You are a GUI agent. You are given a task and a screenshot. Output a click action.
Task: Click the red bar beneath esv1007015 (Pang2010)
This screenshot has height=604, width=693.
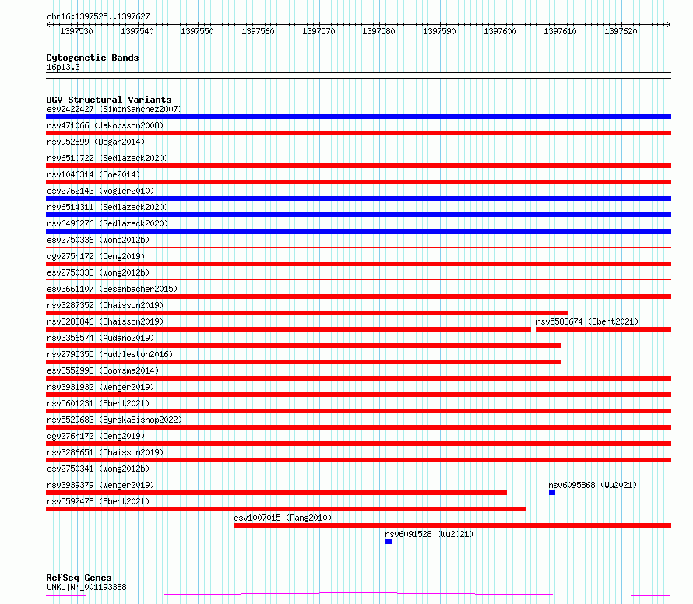point(452,525)
